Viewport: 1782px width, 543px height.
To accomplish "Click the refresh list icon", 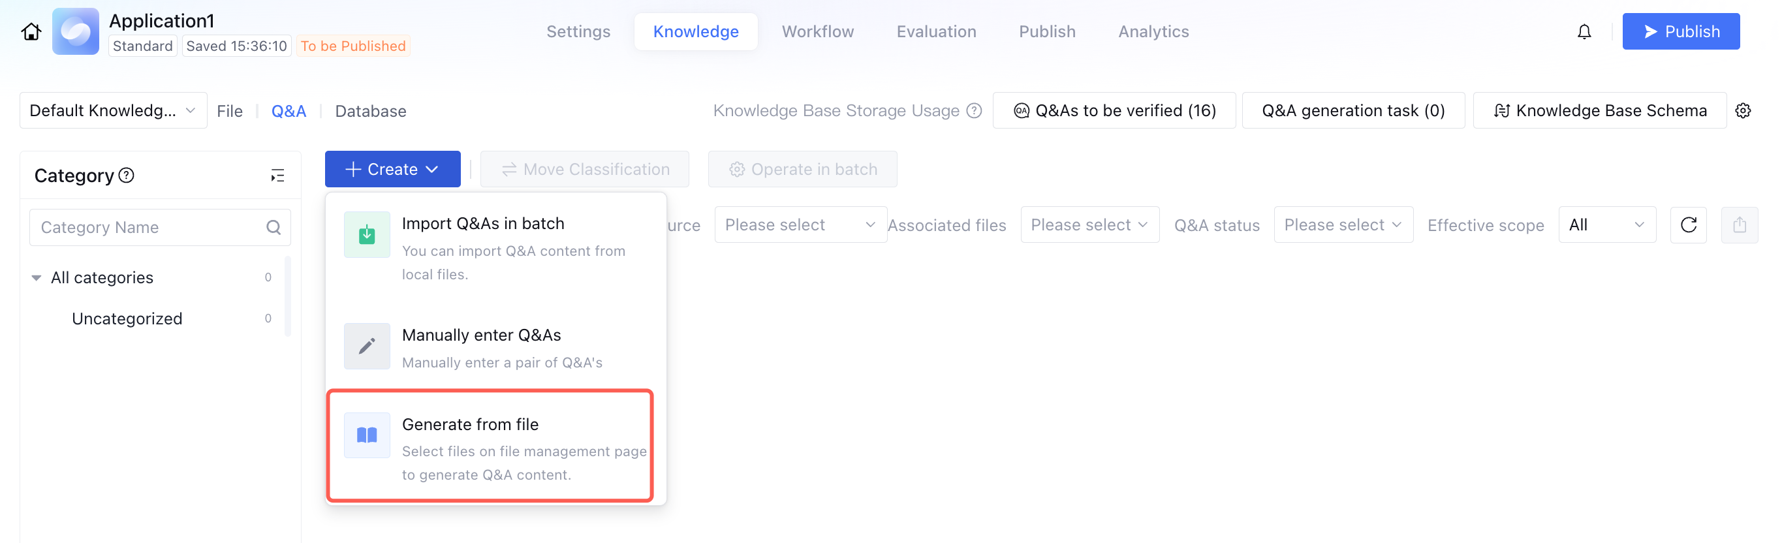I will pos(1688,225).
